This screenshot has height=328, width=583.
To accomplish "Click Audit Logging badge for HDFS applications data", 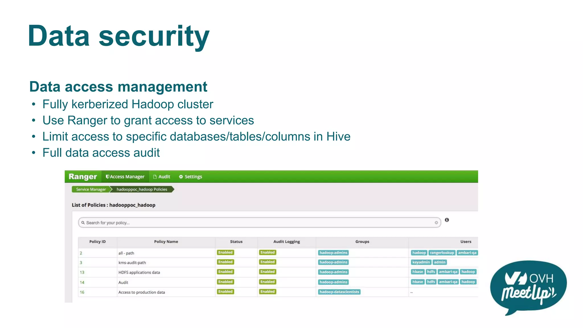I will click(268, 272).
